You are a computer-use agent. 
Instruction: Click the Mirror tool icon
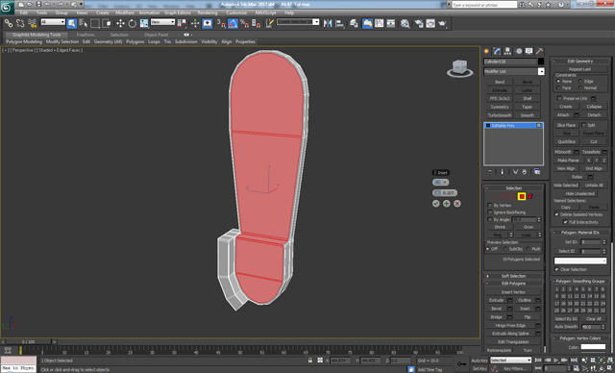click(x=328, y=23)
